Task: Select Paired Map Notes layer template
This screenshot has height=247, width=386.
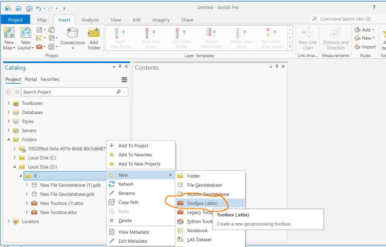Action: pyautogui.click(x=211, y=38)
